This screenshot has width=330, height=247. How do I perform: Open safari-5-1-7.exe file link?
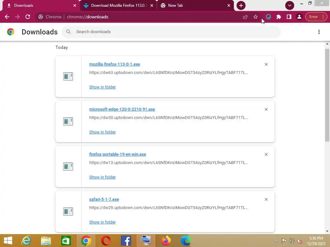104,199
